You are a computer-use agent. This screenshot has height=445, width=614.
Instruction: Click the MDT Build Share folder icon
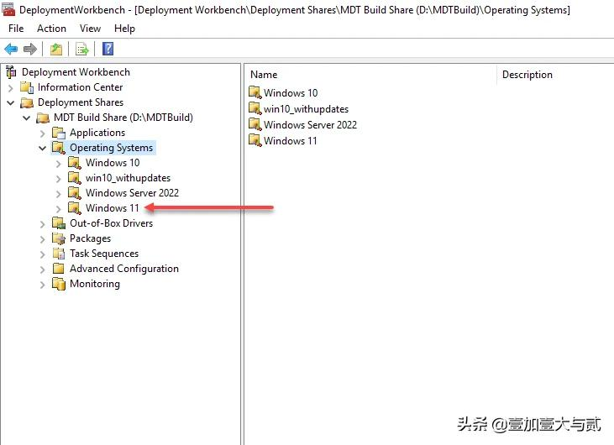tap(43, 118)
